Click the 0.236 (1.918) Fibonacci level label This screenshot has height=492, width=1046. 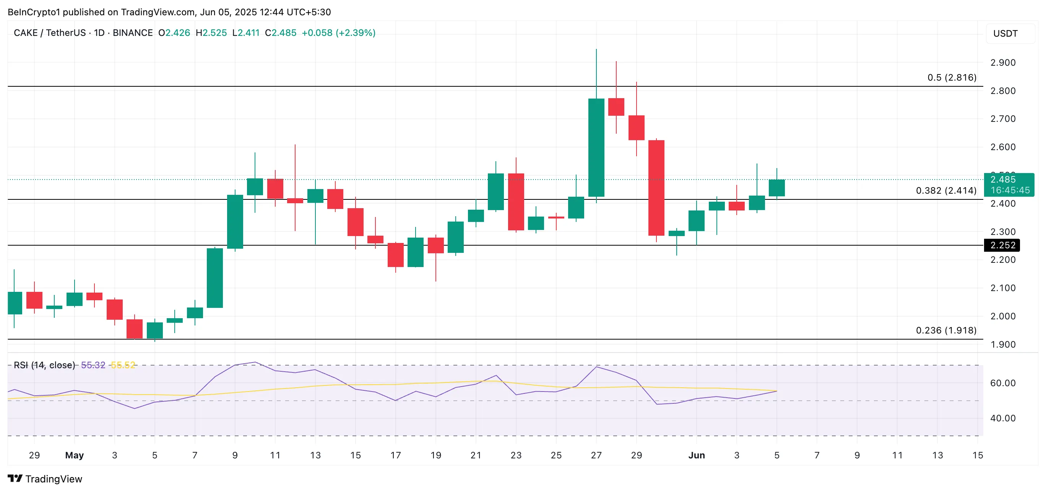(x=946, y=330)
